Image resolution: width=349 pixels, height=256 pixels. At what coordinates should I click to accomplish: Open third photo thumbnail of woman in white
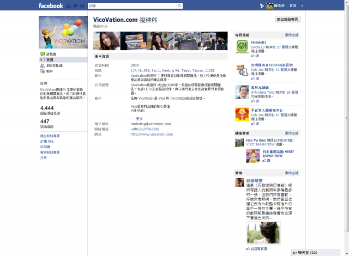(x=160, y=41)
